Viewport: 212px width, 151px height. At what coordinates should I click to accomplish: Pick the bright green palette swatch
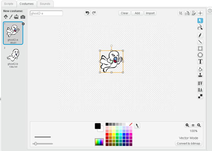coord(117,134)
